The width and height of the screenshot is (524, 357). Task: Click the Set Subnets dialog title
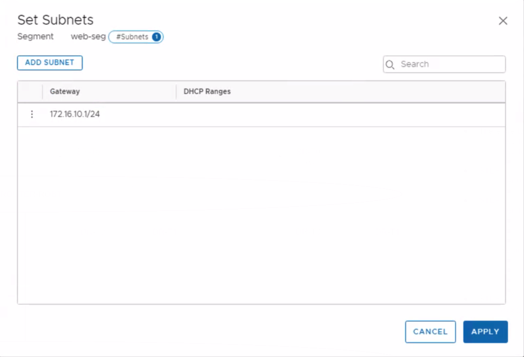coord(55,20)
